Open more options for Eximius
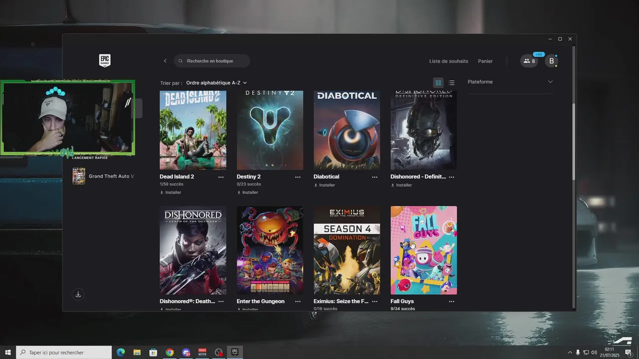Image resolution: width=639 pixels, height=359 pixels. tap(374, 302)
